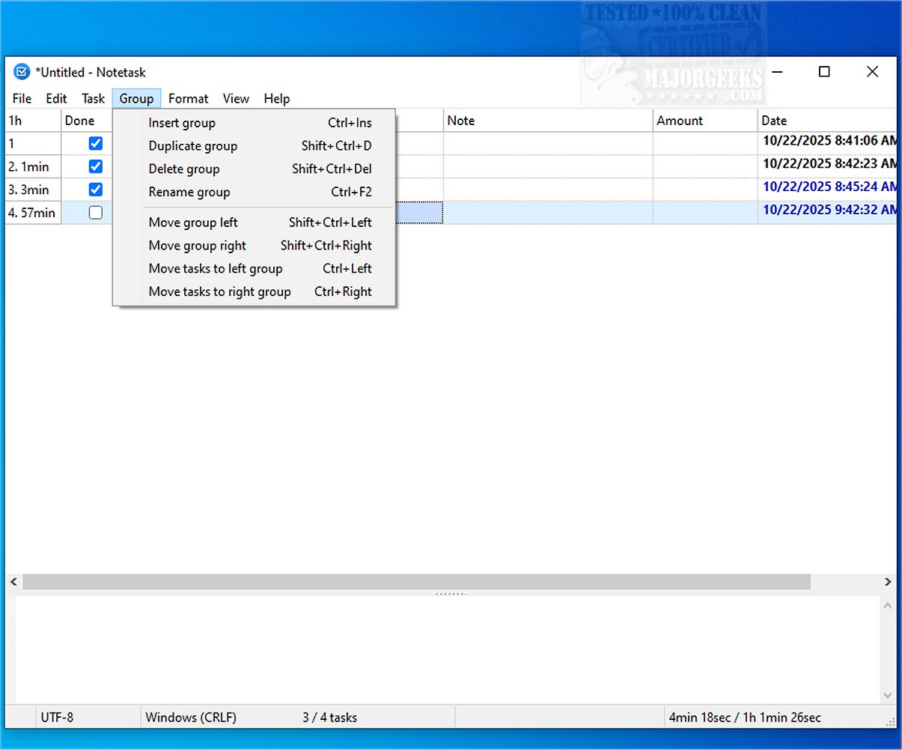Select row number cell '1'
The width and height of the screenshot is (902, 750).
tap(33, 143)
